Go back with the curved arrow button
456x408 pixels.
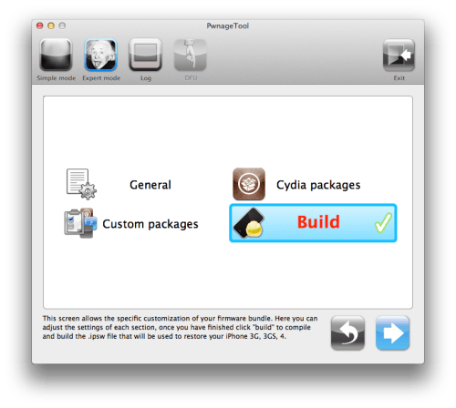[x=347, y=333]
